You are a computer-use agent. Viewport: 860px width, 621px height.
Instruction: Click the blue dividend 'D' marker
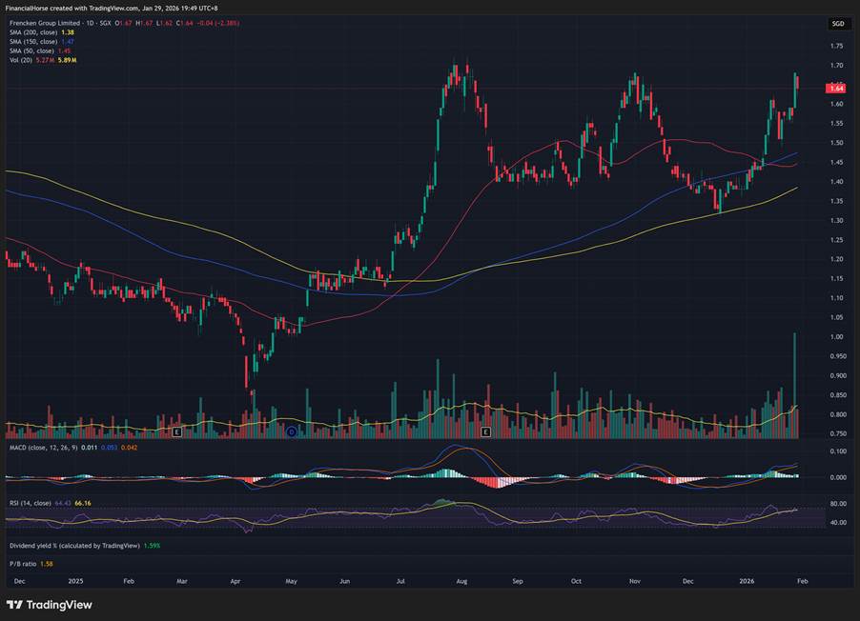coord(292,431)
